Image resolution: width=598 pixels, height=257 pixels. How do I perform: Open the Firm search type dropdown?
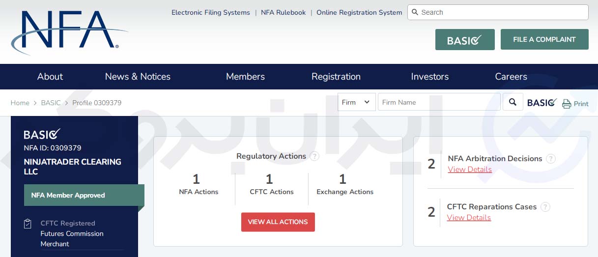(356, 102)
